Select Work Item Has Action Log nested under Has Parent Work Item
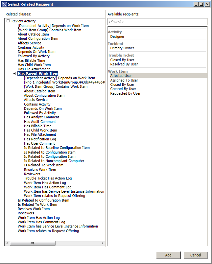The image size is (212, 264). click(x=45, y=183)
